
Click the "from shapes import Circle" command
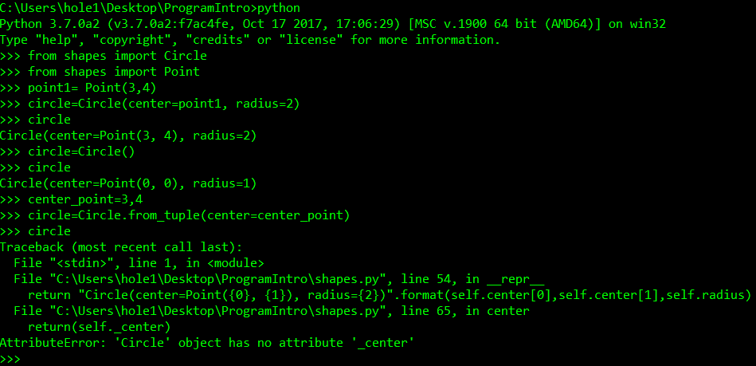(117, 56)
